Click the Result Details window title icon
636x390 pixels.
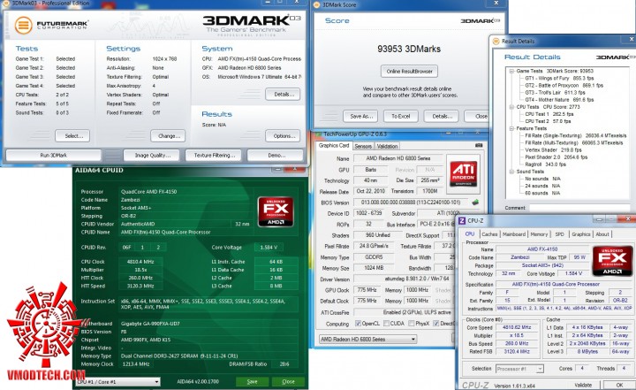496,41
